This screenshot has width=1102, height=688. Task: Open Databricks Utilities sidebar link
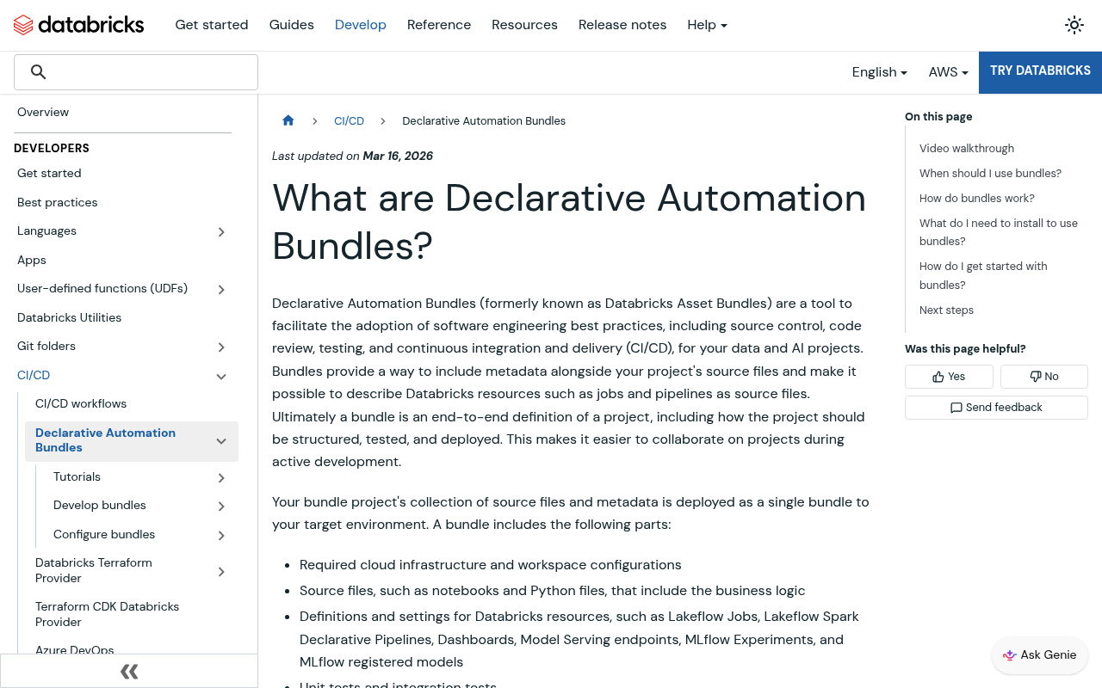pyautogui.click(x=69, y=317)
